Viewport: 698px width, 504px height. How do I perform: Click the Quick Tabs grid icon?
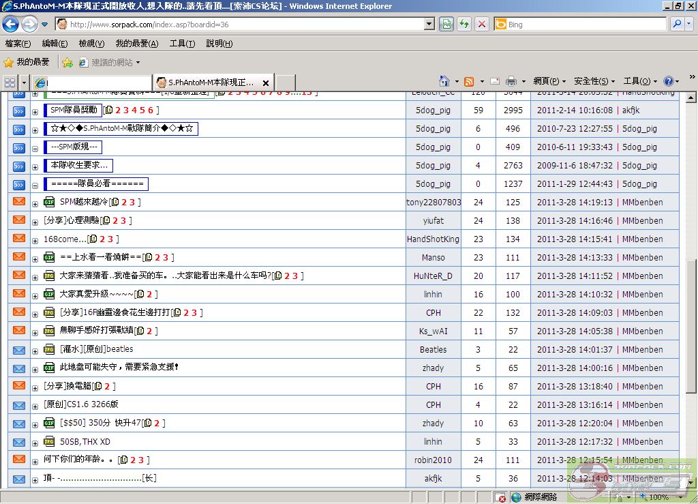[x=10, y=83]
